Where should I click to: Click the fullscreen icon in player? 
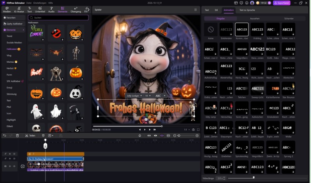pyautogui.click(x=198, y=130)
